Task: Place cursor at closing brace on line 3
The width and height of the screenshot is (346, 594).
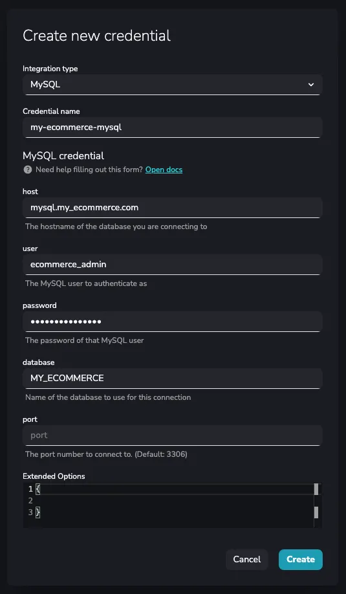Action: (x=38, y=512)
